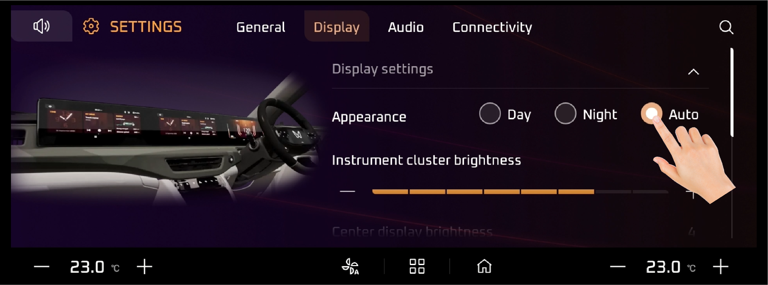Open the Connectivity tab
Image resolution: width=768 pixels, height=285 pixels.
pos(492,27)
